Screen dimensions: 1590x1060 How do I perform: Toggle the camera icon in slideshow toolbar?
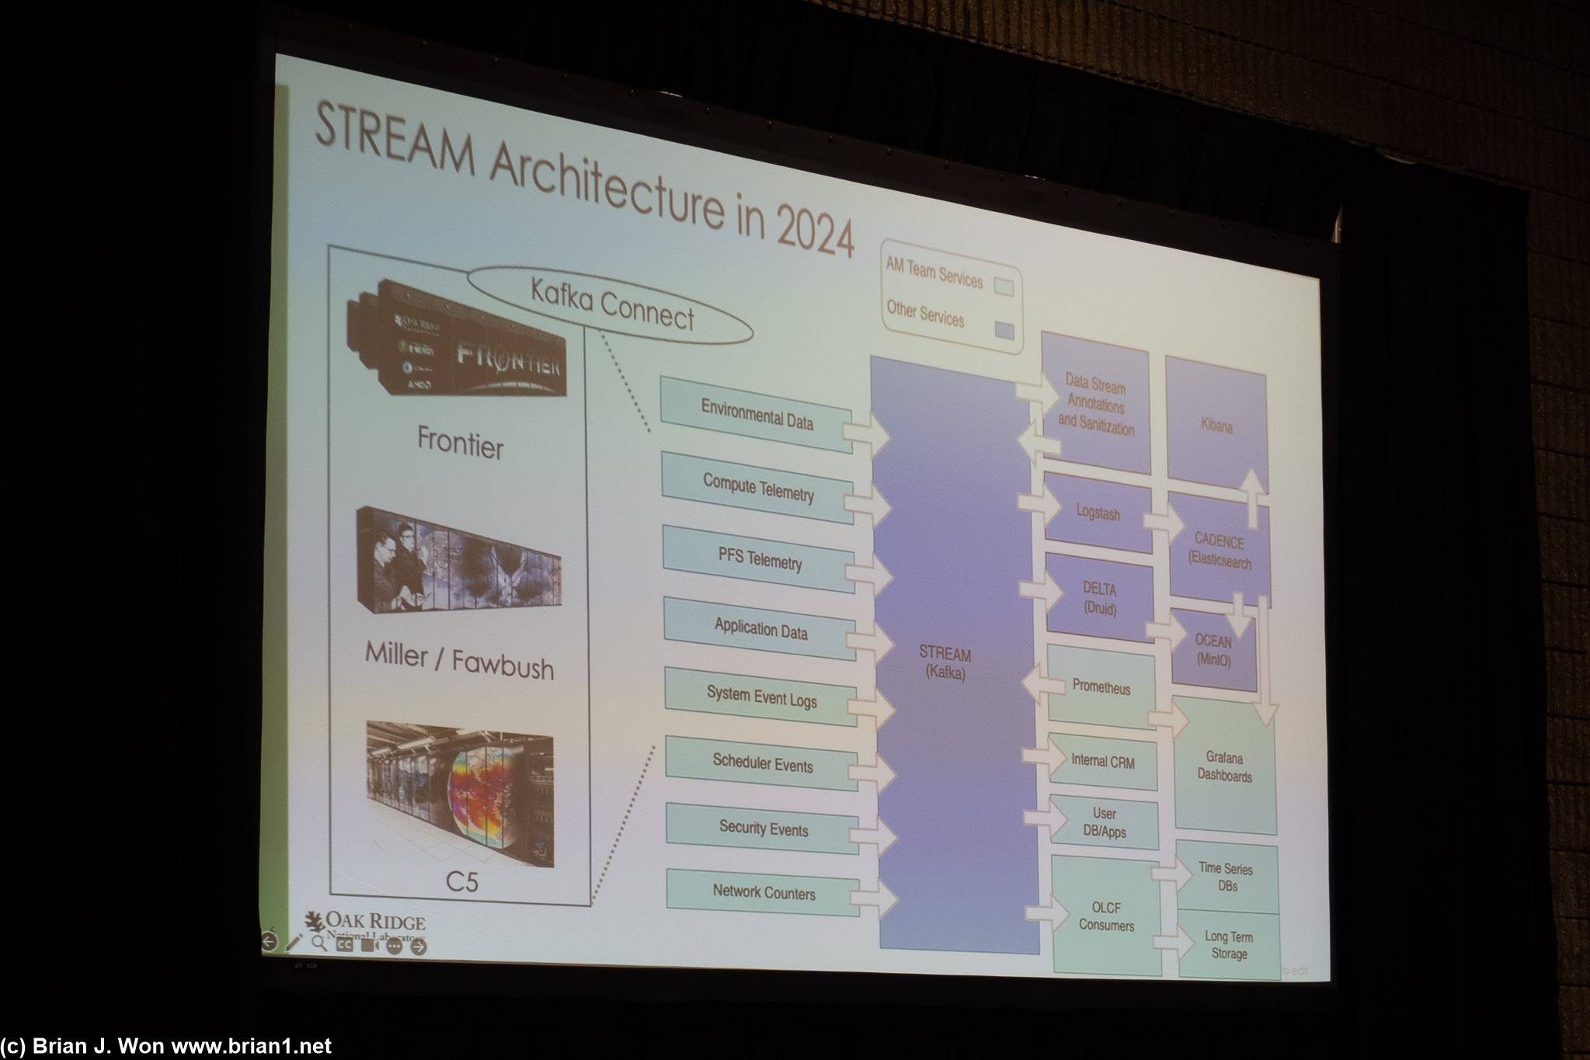pos(370,945)
